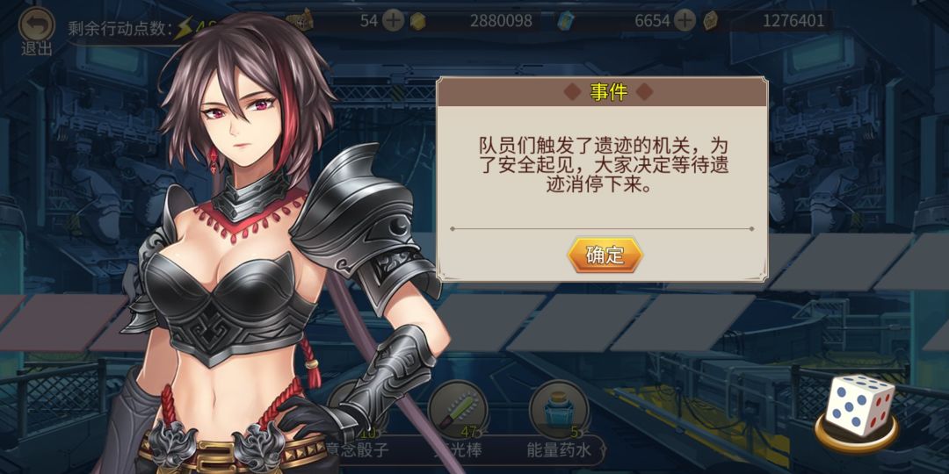This screenshot has width=949, height=474.
Task: Tap the treasure chest icon beside 54
Action: click(301, 20)
